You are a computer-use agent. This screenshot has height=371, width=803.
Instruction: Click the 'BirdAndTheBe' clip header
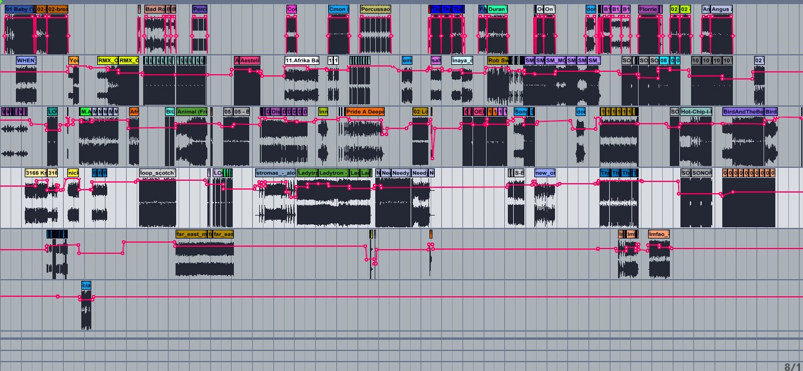(743, 111)
